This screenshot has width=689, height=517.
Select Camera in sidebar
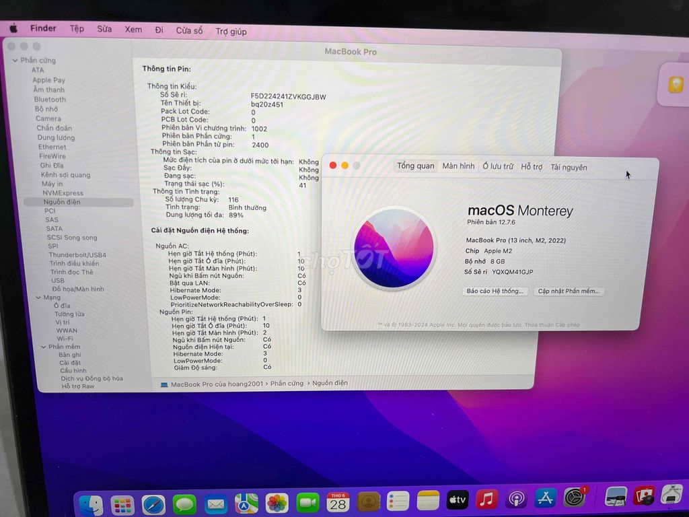[x=48, y=118]
